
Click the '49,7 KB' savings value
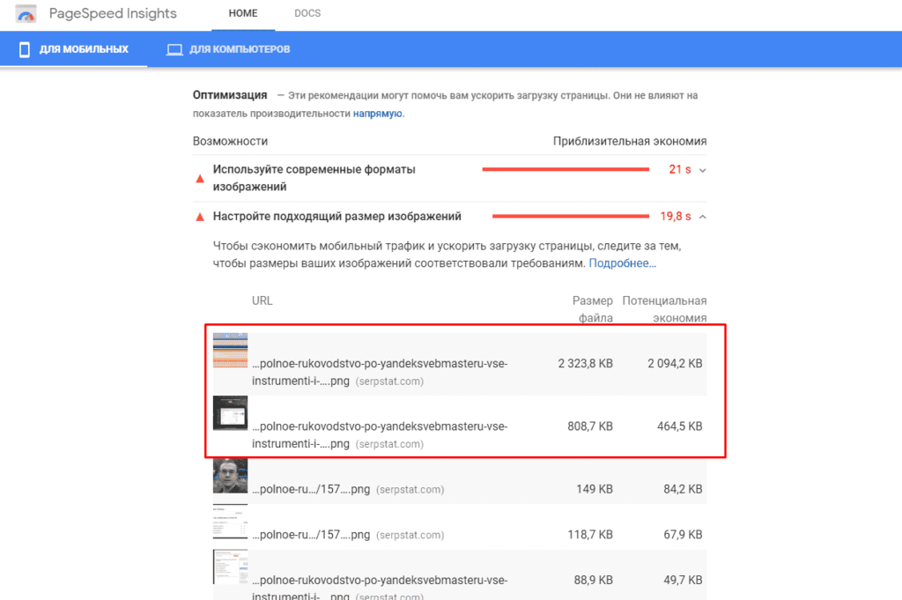coord(683,580)
